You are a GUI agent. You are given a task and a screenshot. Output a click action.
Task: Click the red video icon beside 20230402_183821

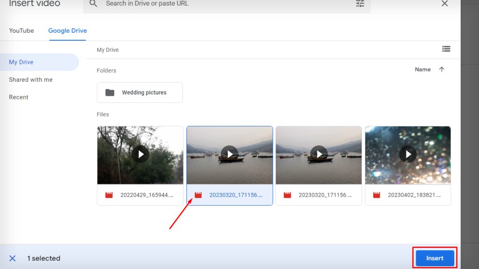(376, 195)
